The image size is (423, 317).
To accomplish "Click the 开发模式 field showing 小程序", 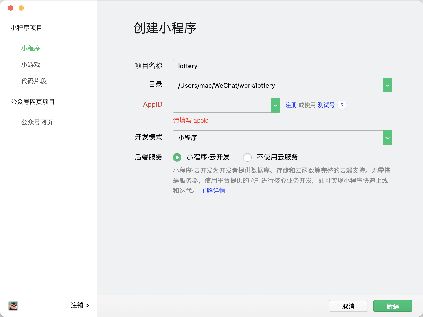I will coord(278,138).
